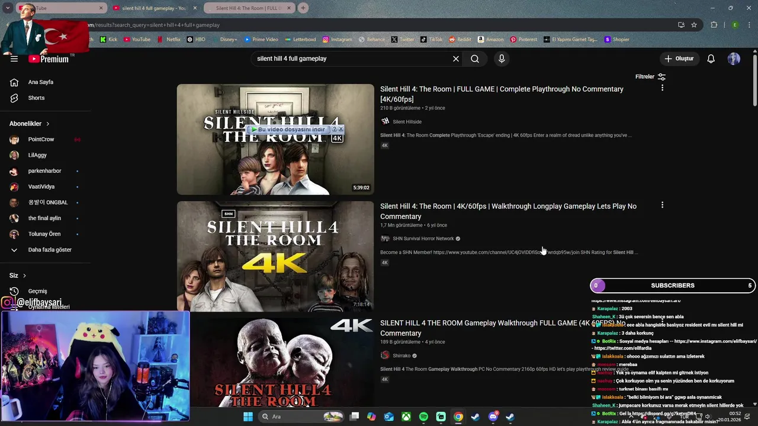The width and height of the screenshot is (758, 426).
Task: Click the browser address bar URL
Action: [x=355, y=25]
